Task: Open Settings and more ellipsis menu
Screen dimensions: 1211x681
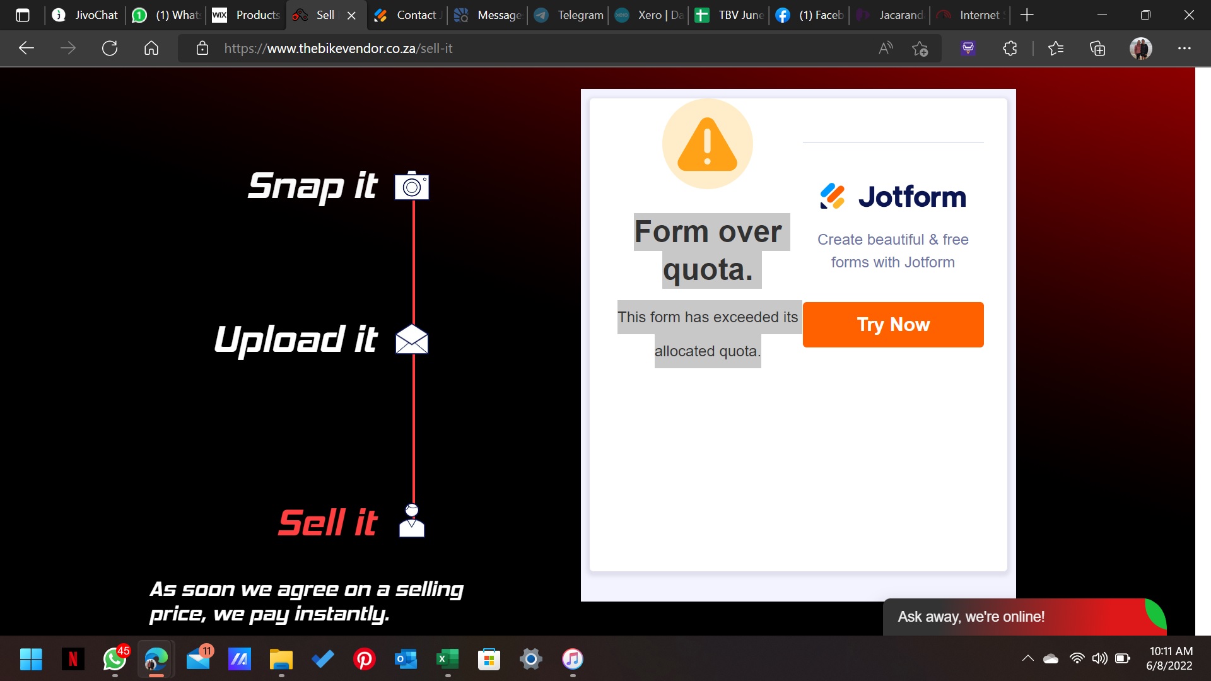Action: [1184, 48]
